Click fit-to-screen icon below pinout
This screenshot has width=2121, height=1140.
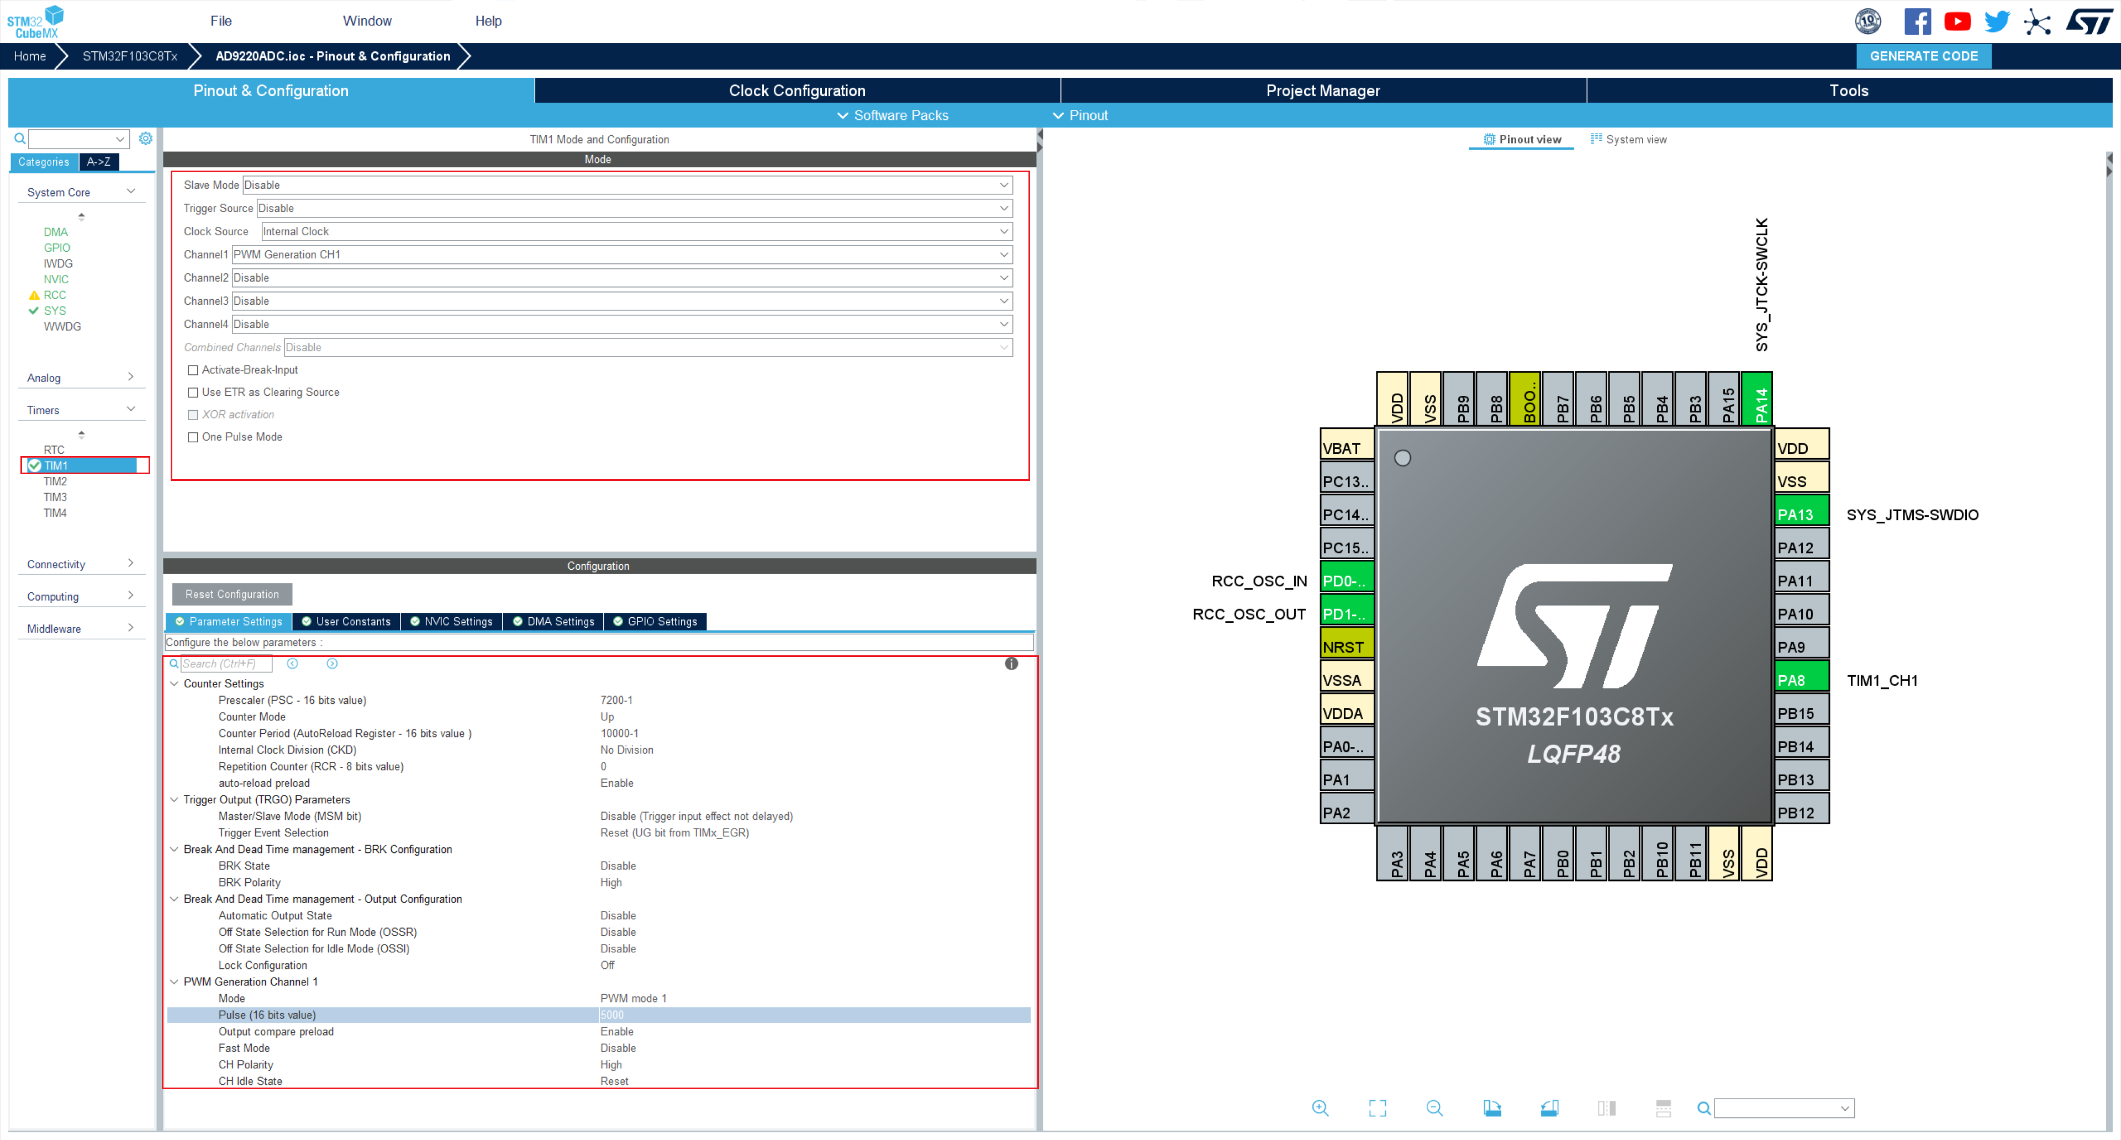tap(1378, 1108)
